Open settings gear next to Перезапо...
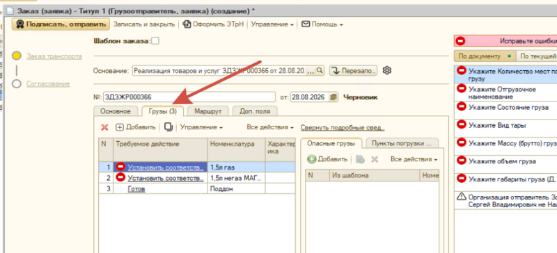 pyautogui.click(x=387, y=70)
